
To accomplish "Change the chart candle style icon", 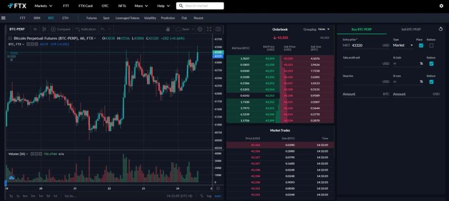I will [x=44, y=29].
